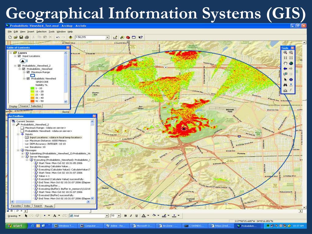Viewport: 312px width, 234px height.
Task: Collapse the Probabilistic_Viewshed_2 layer group in Table of Contents
Action: point(15,66)
